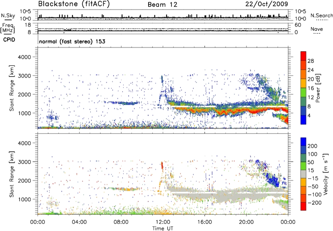The image size is (333, 231).
Task: Click the gray -15 to 15 velocity swatch
Action: point(303,174)
